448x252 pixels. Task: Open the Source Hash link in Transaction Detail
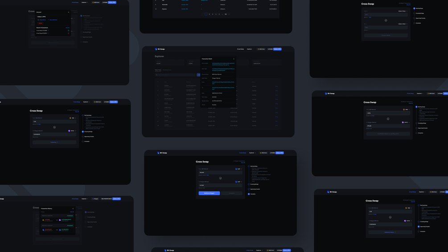223,64
